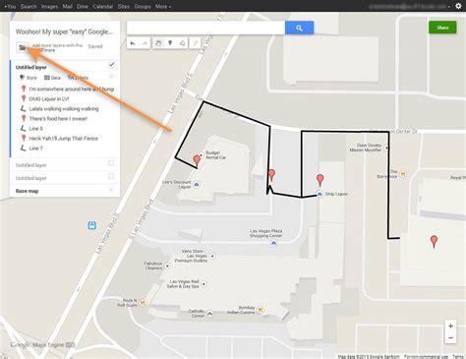Zoom in with the plus button
This screenshot has width=466, height=359.
coord(450,326)
